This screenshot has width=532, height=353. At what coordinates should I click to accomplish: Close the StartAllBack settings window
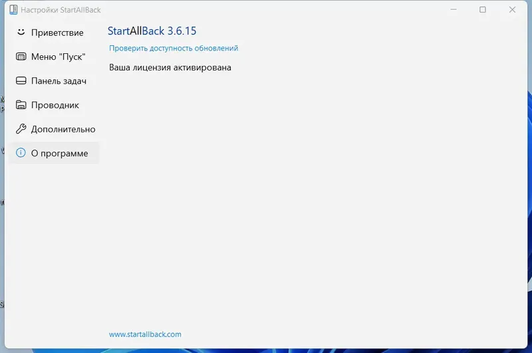pyautogui.click(x=512, y=9)
